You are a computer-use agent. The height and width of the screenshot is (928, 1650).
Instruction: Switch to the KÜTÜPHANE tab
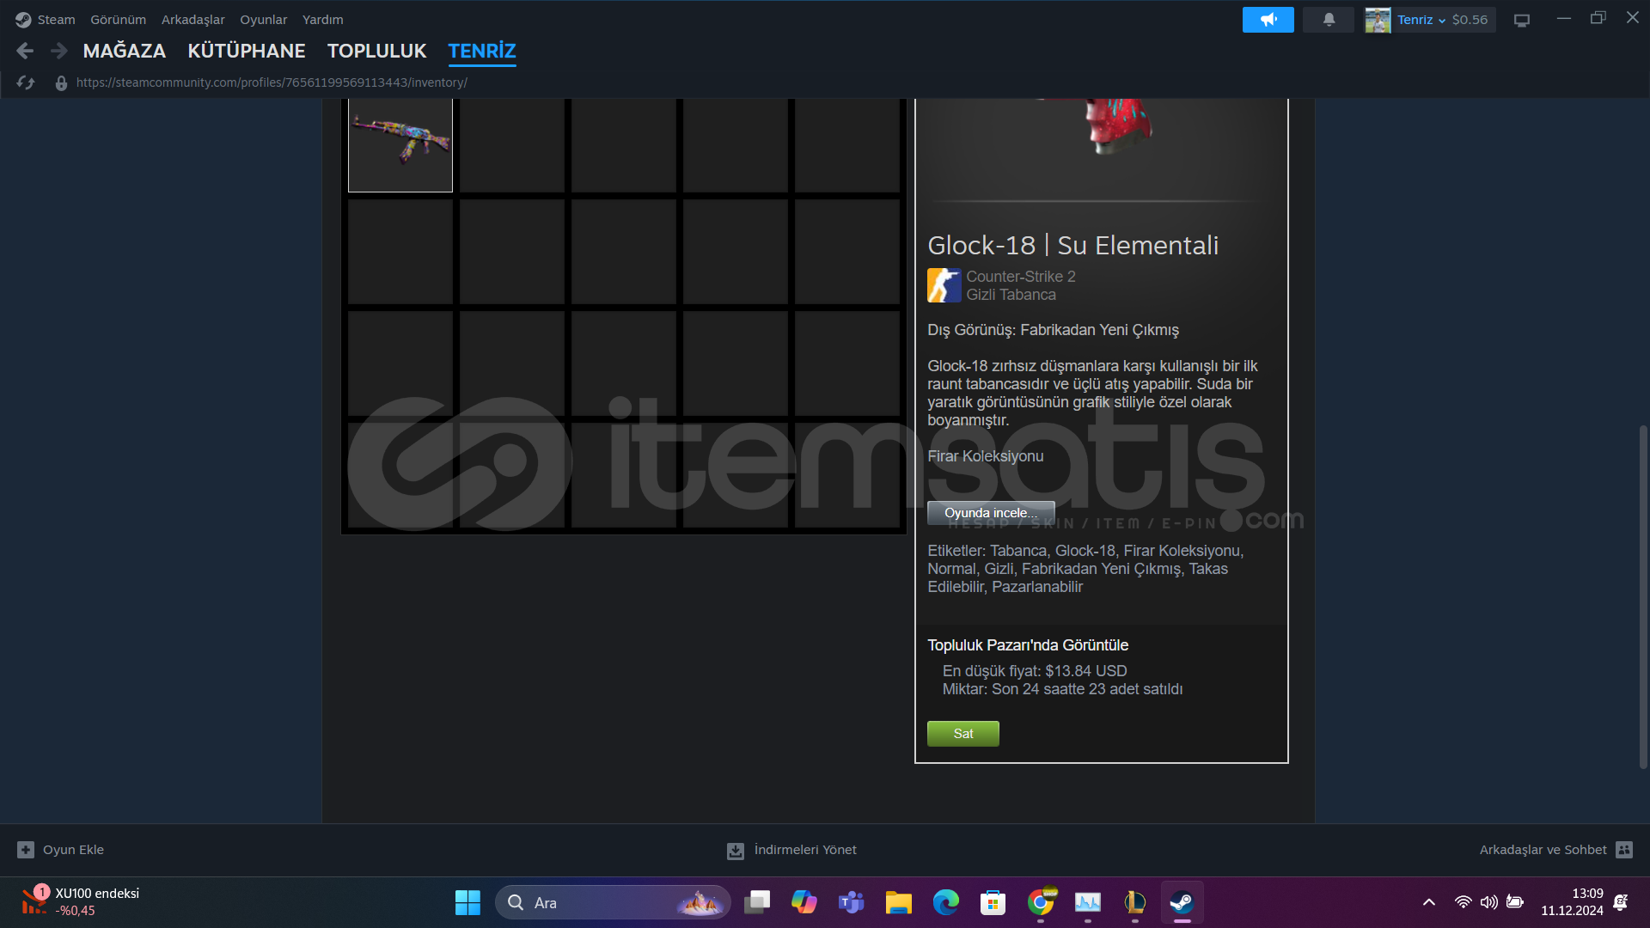[246, 52]
